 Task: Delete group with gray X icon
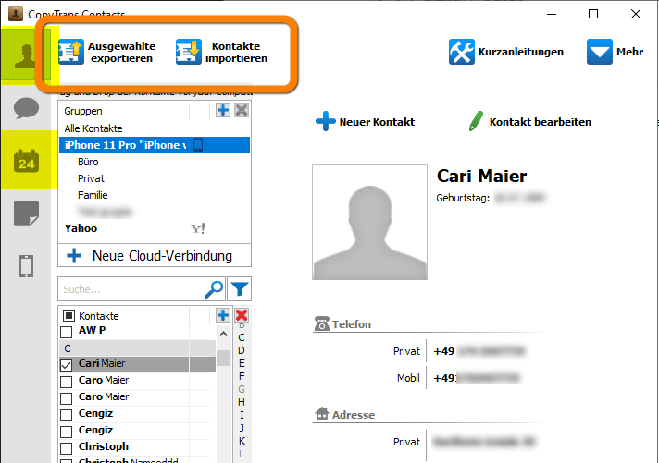(242, 110)
